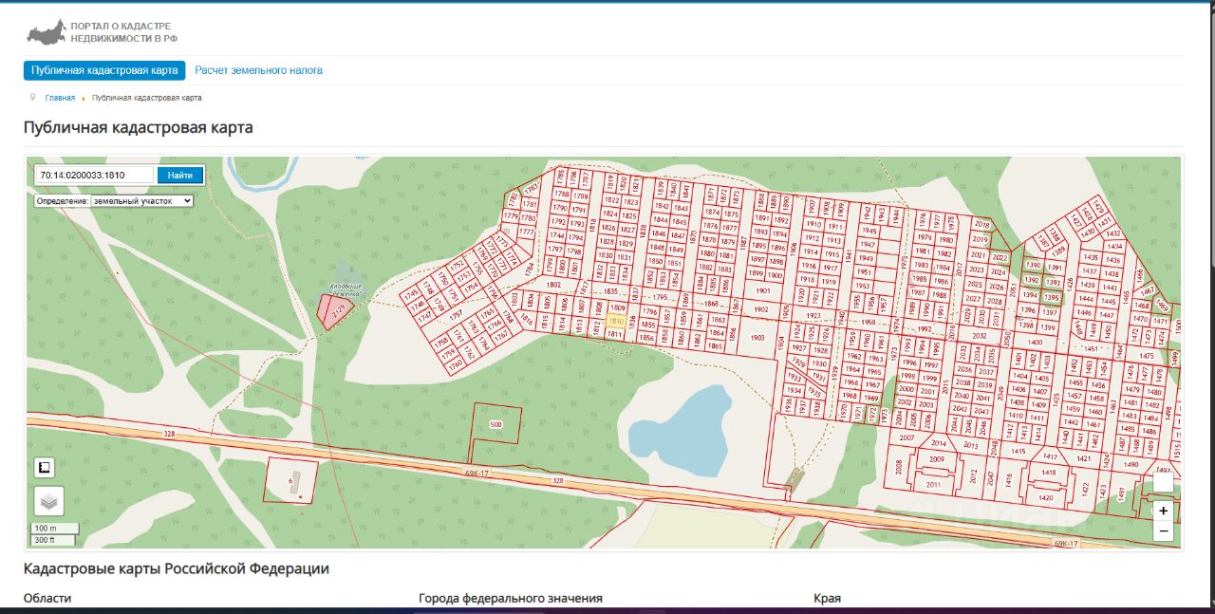Select parcel 6 with the building
Image resolution: width=1215 pixels, height=614 pixels.
291,480
